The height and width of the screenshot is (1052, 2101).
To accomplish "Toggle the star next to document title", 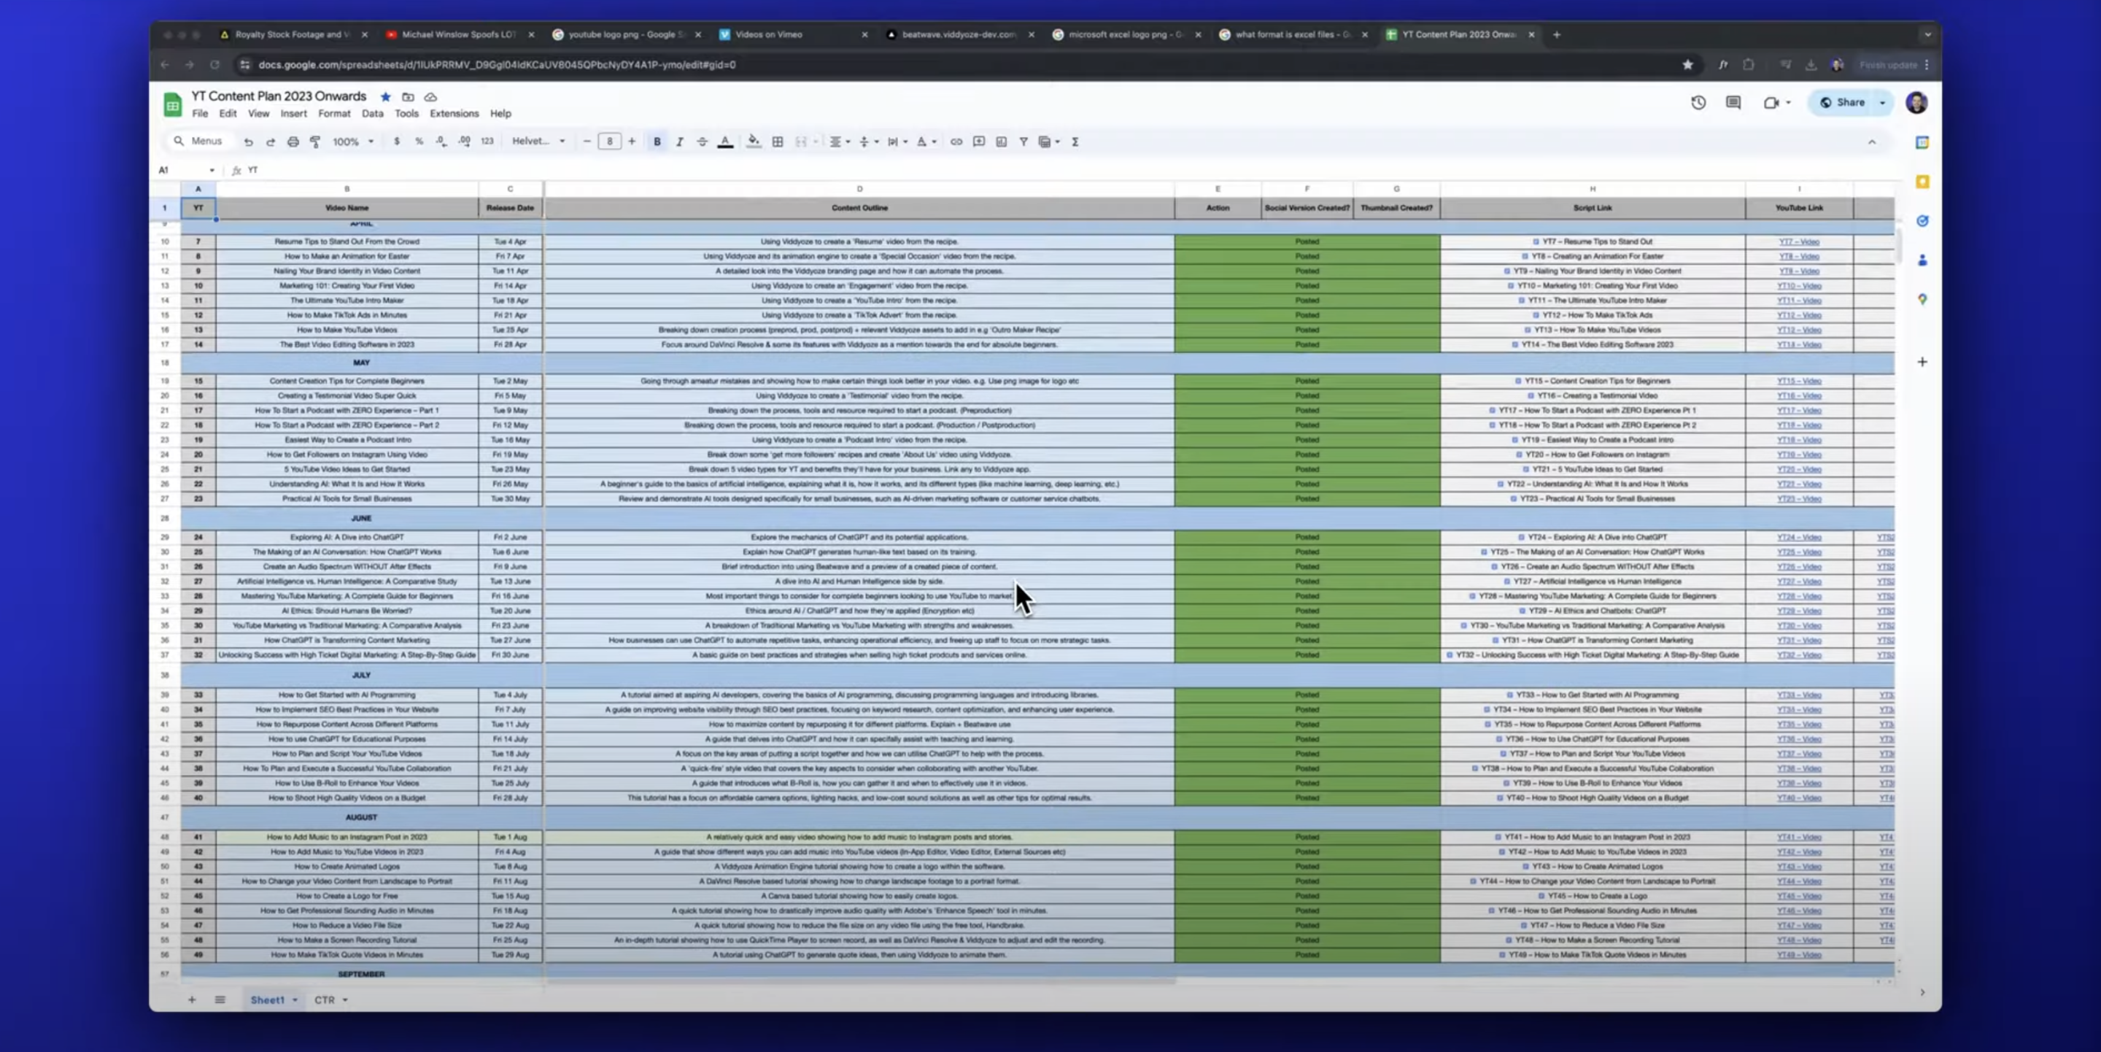I will (385, 97).
